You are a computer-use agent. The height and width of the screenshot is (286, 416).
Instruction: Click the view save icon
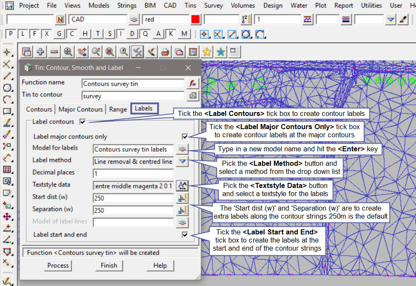pyautogui.click(x=26, y=52)
